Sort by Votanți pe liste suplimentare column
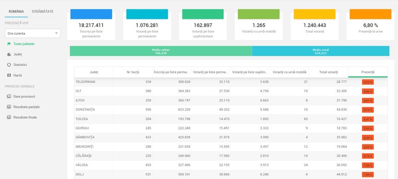398x179 pixels. pyautogui.click(x=250, y=72)
